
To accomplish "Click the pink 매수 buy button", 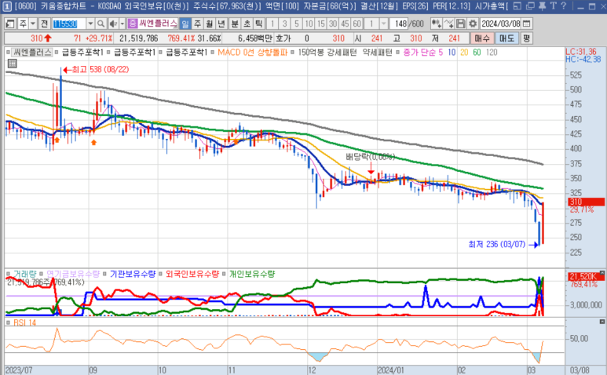I will [x=482, y=38].
